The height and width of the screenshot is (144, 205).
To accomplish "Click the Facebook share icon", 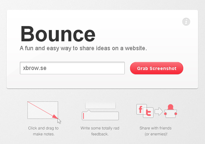I will (x=141, y=109).
